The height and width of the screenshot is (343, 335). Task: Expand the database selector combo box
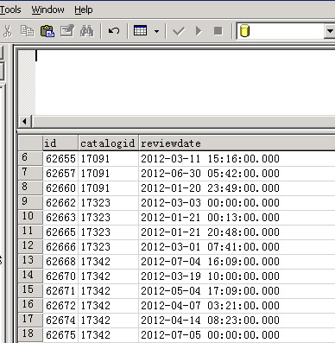tap(330, 31)
